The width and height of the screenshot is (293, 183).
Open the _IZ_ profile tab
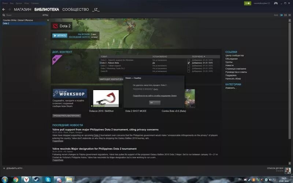[x=96, y=10]
